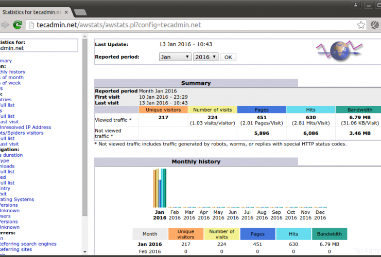381x257 pixels.
Task: Click the page icon in the address bar
Action: coord(31,25)
